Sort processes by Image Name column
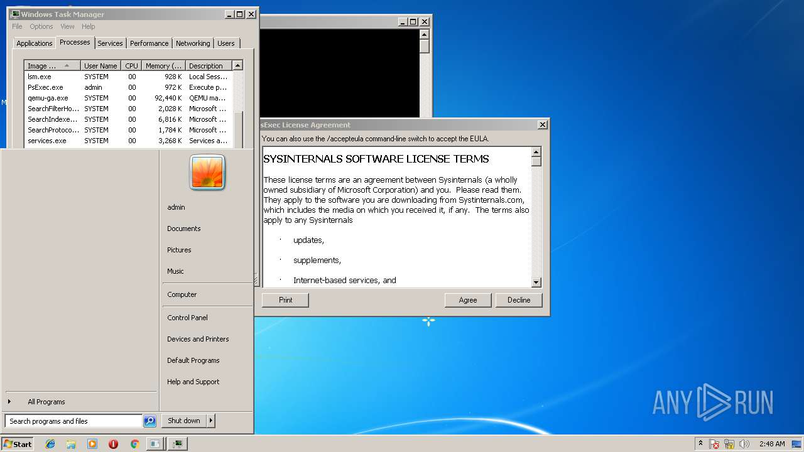This screenshot has height=452, width=804. coord(52,66)
